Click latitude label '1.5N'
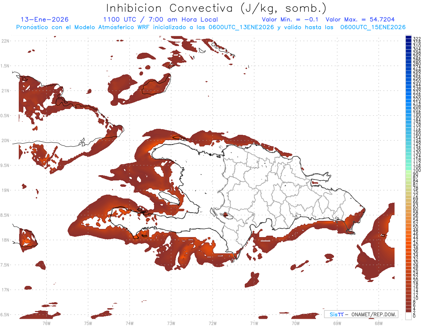Image resolution: width=425 pixels, height=328 pixels. point(5,66)
